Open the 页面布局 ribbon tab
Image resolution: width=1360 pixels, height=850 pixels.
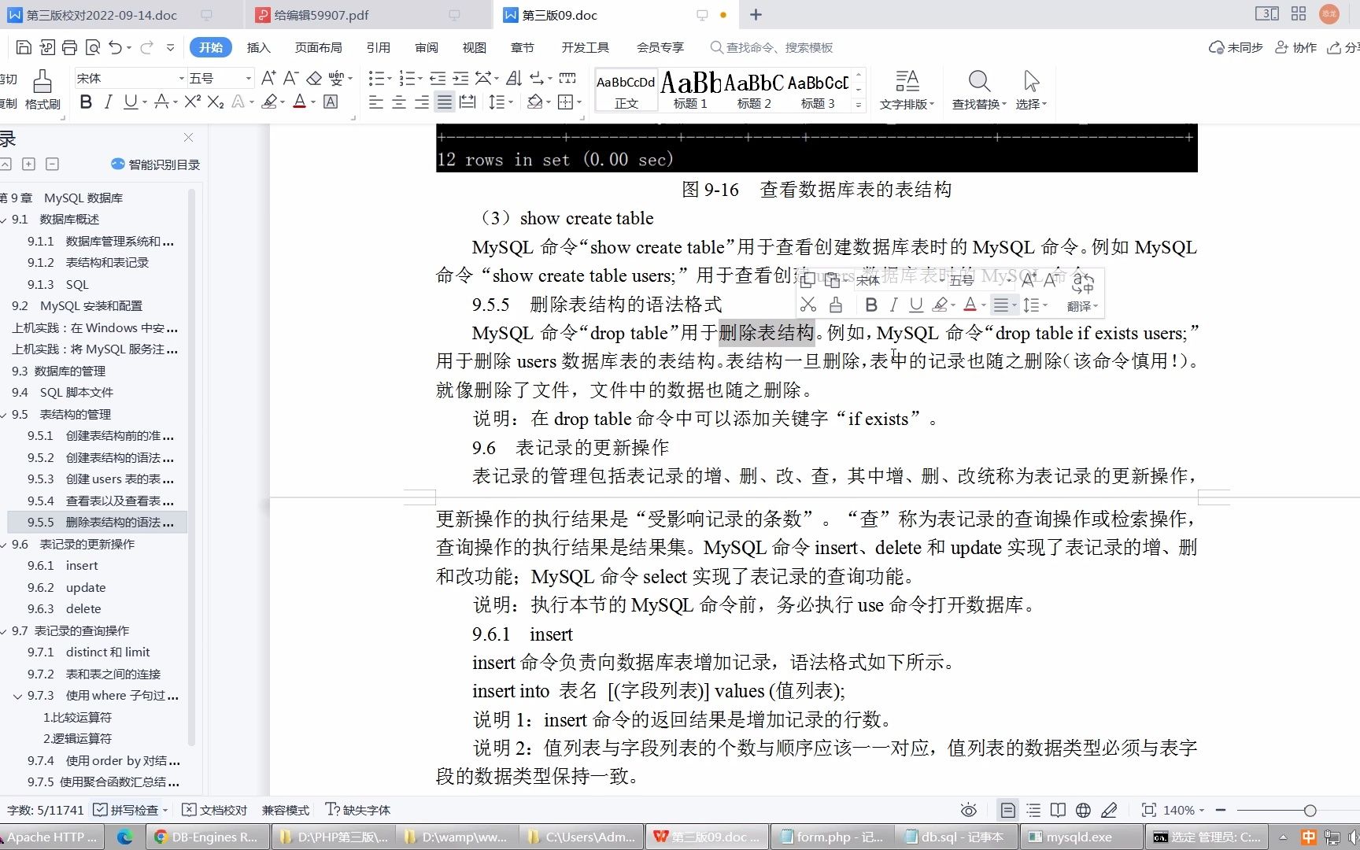pos(318,48)
